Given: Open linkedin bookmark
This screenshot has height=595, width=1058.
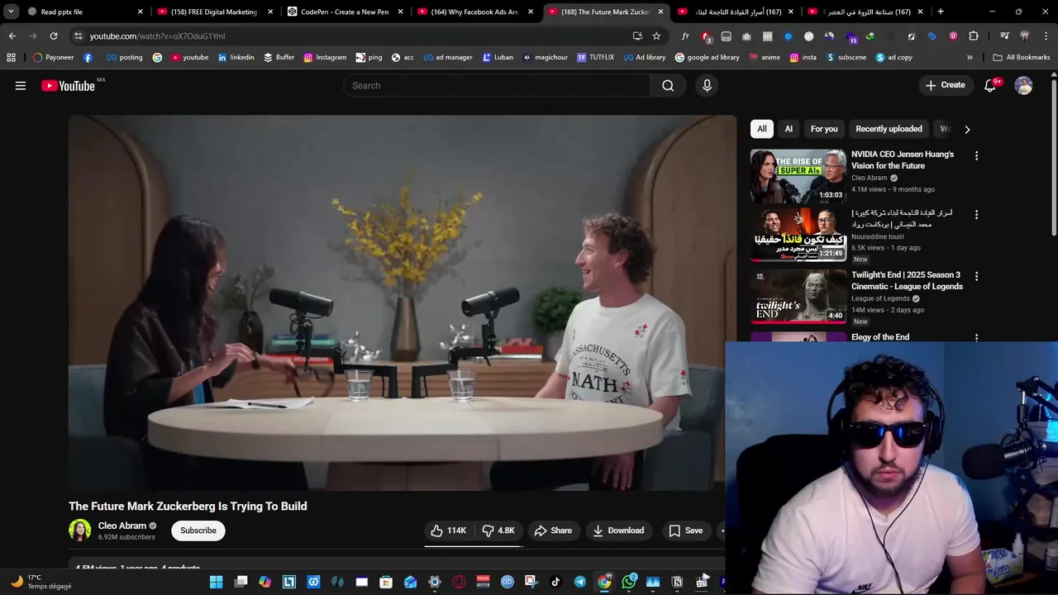Looking at the screenshot, I should pyautogui.click(x=236, y=57).
